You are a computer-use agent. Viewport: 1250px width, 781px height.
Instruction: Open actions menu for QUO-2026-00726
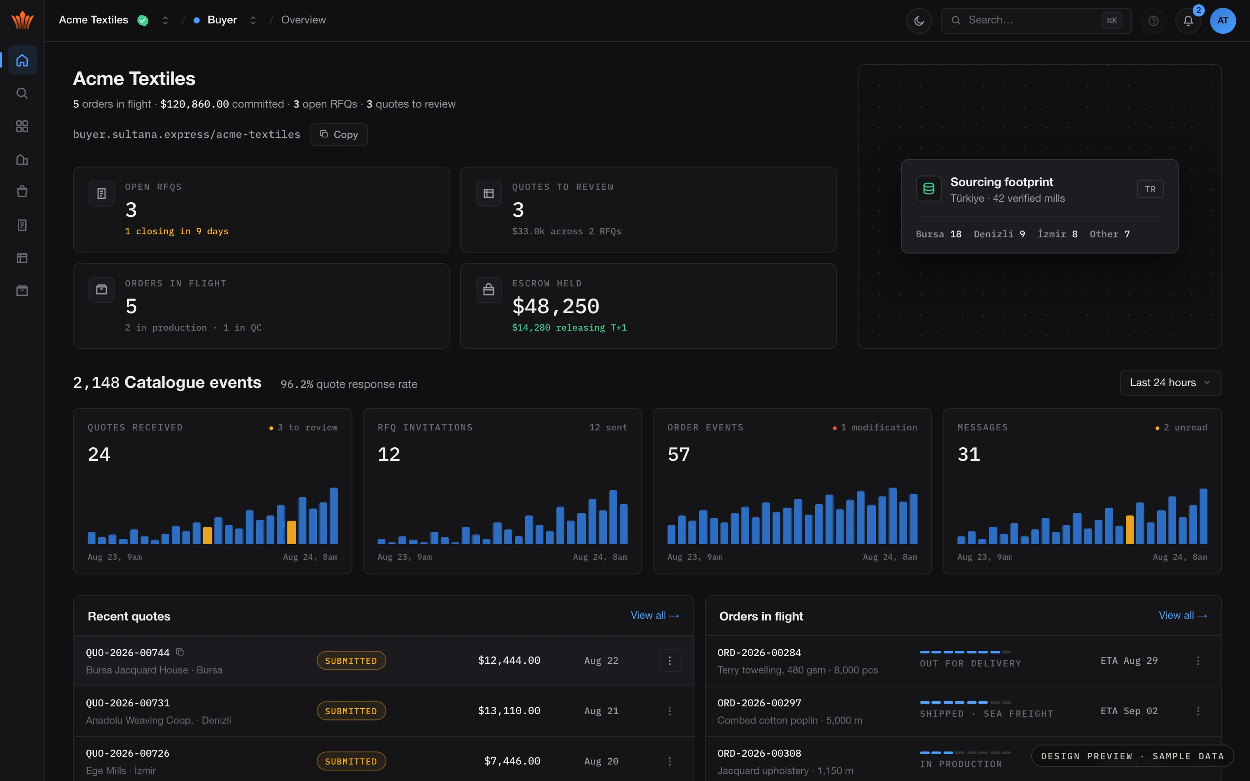point(669,761)
